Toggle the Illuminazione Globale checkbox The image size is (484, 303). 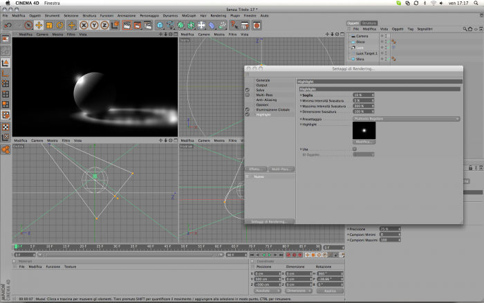(x=248, y=110)
